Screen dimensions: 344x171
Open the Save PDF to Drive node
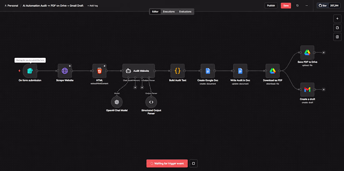click(x=307, y=53)
